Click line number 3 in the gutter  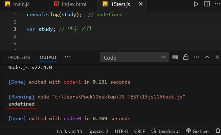click(15, 29)
